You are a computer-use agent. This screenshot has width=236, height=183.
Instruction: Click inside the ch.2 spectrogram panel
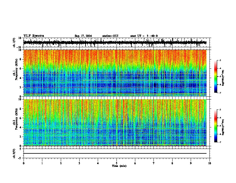(115, 123)
